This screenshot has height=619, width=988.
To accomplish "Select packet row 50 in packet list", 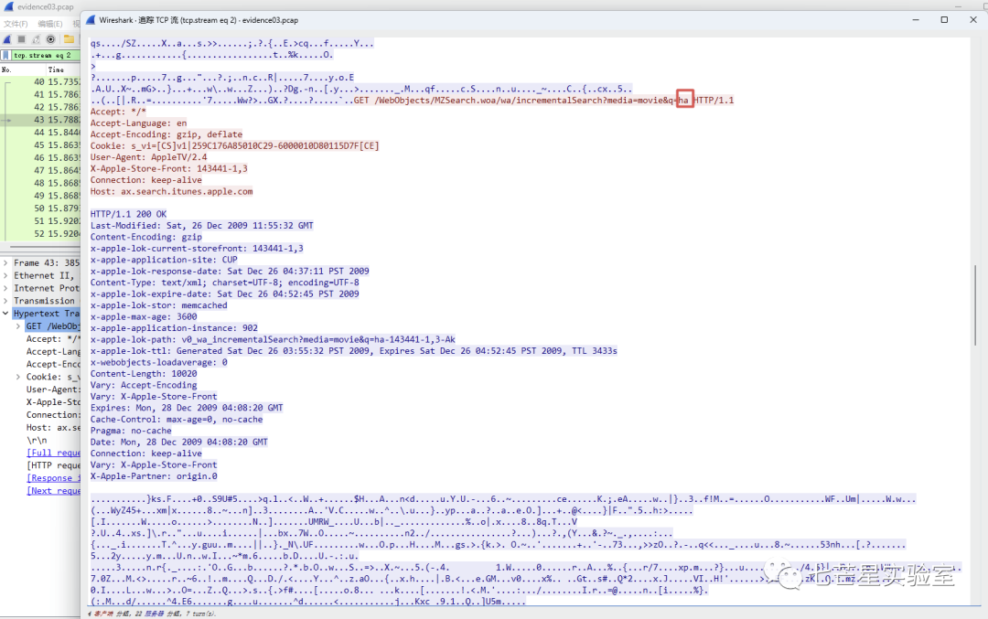I will (x=41, y=208).
